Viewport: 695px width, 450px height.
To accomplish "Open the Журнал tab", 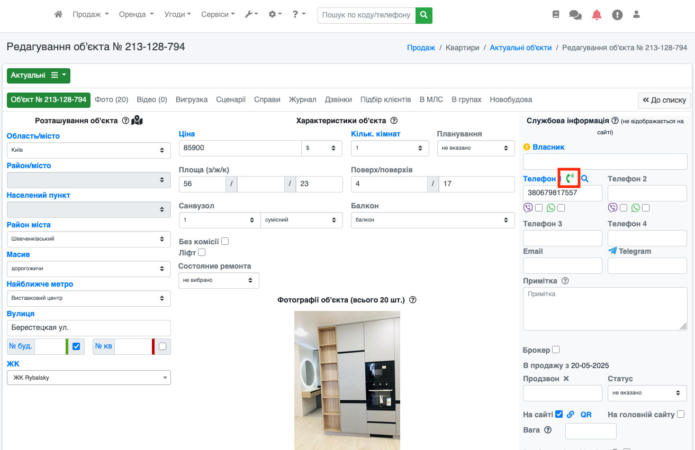I will pos(302,99).
